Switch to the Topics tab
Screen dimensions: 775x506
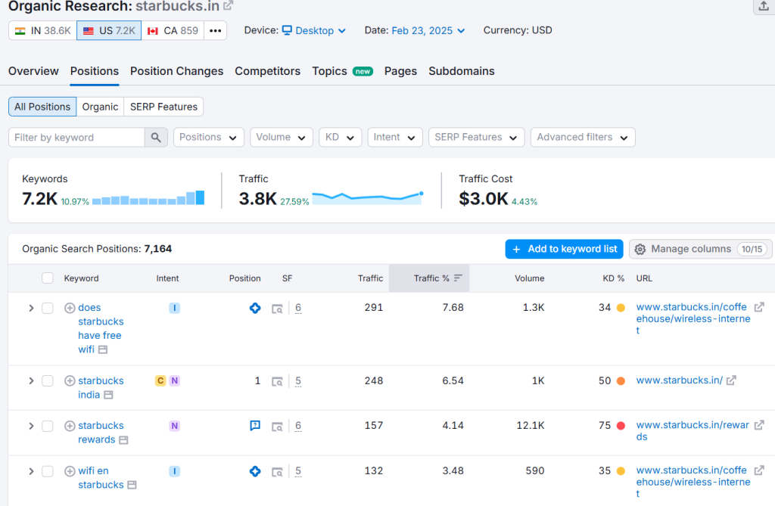click(x=342, y=71)
